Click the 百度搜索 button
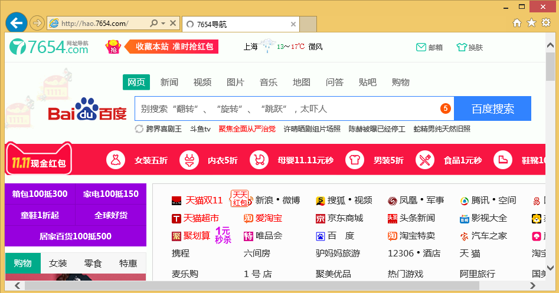This screenshot has width=559, height=293. pyautogui.click(x=493, y=108)
